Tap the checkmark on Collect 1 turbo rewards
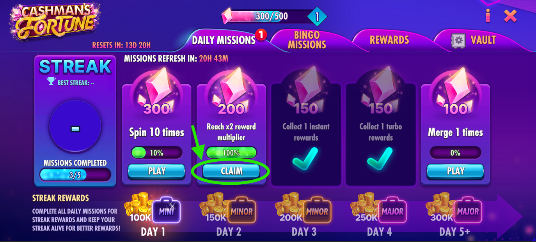Image resolution: width=536 pixels, height=242 pixels. [x=380, y=159]
